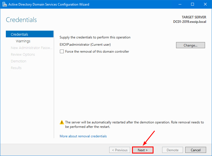This screenshot has height=156, width=212.
Task: Click the Next button
Action: pos(143,150)
